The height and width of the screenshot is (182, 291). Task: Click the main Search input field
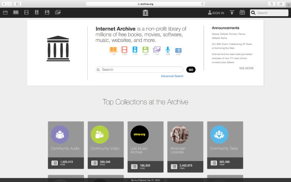coord(139,70)
